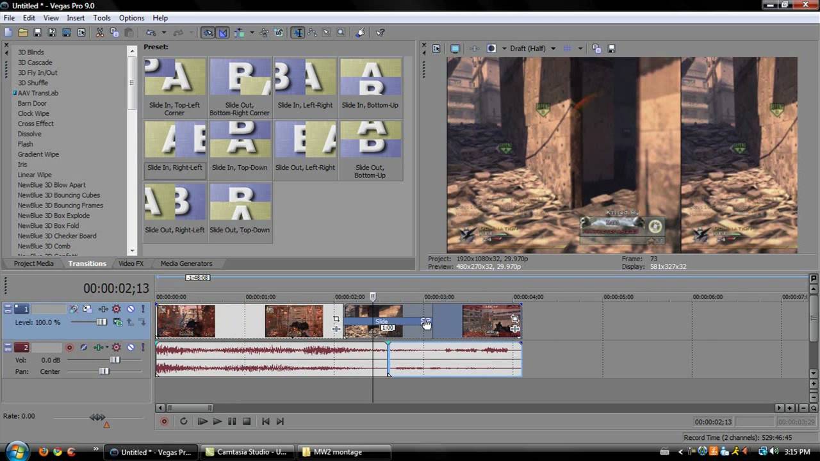Viewport: 820px width, 461px height.
Task: Click the What's This help icon
Action: coord(380,32)
